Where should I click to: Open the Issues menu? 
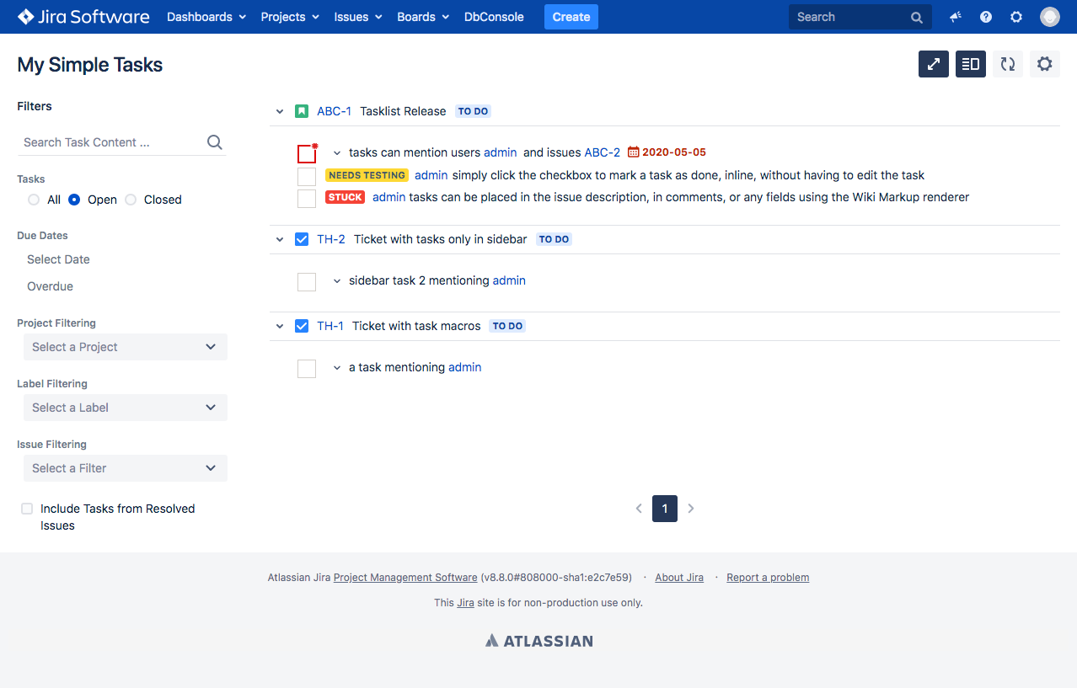[358, 17]
